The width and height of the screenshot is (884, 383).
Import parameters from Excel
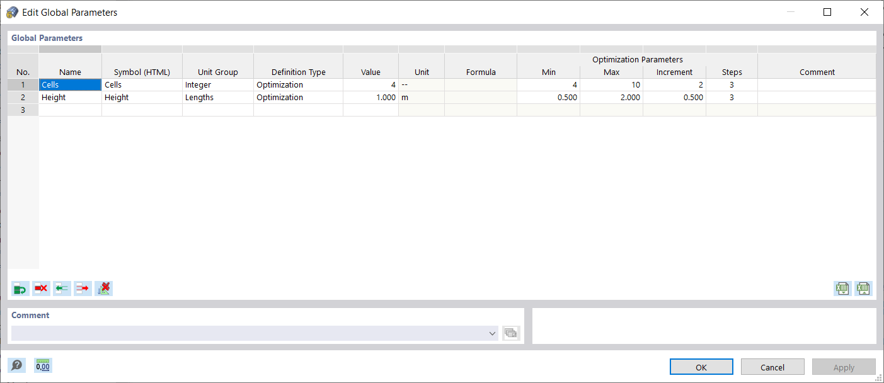pos(842,288)
